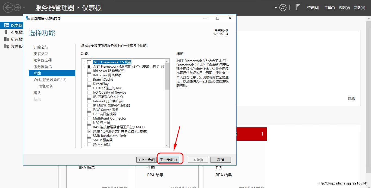Open the dropdown arrow beside refresh icon
The width and height of the screenshot is (371, 188).
click(x=276, y=8)
